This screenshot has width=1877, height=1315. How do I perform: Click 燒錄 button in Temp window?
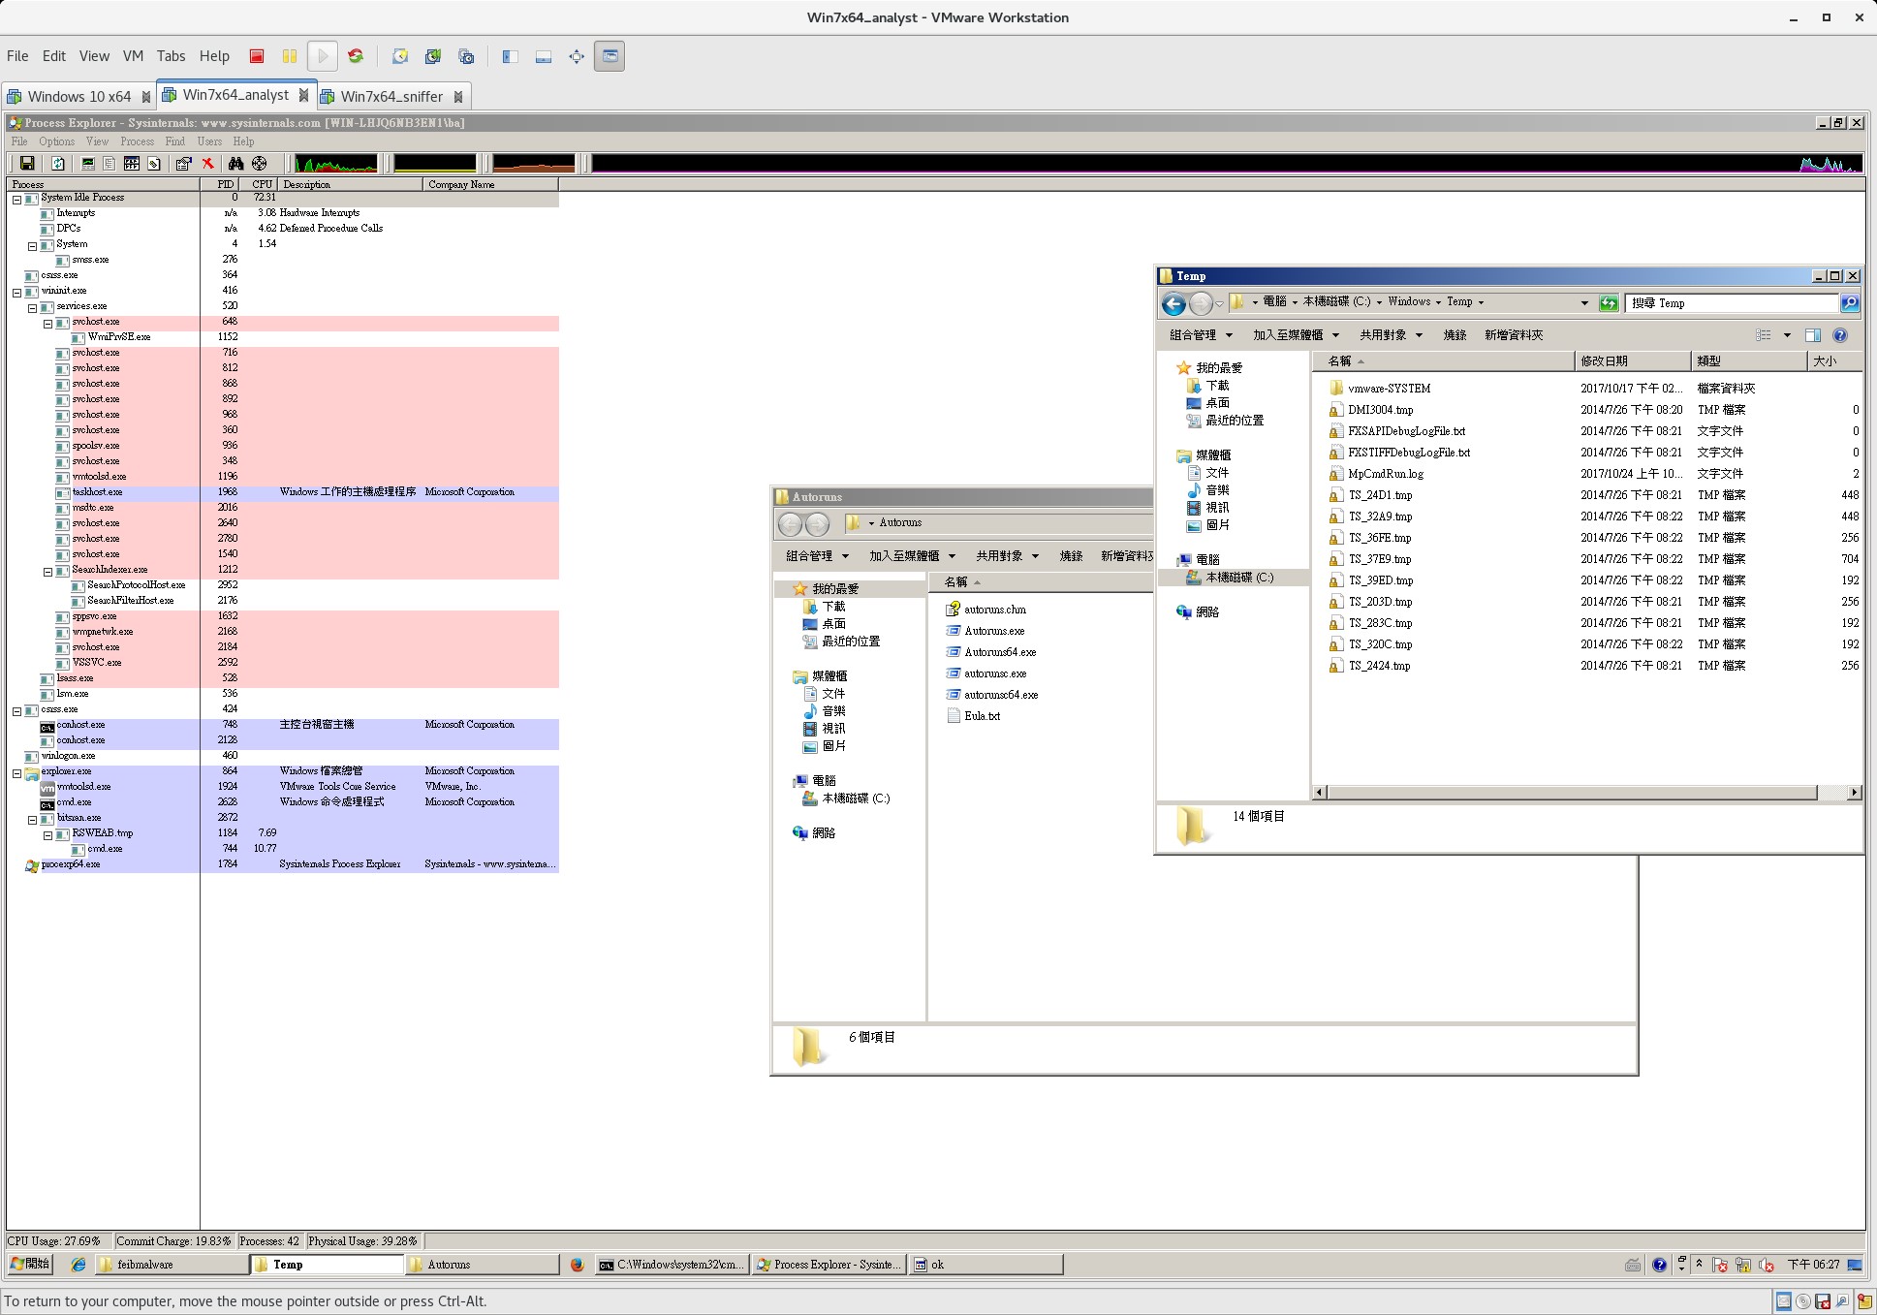click(1455, 335)
